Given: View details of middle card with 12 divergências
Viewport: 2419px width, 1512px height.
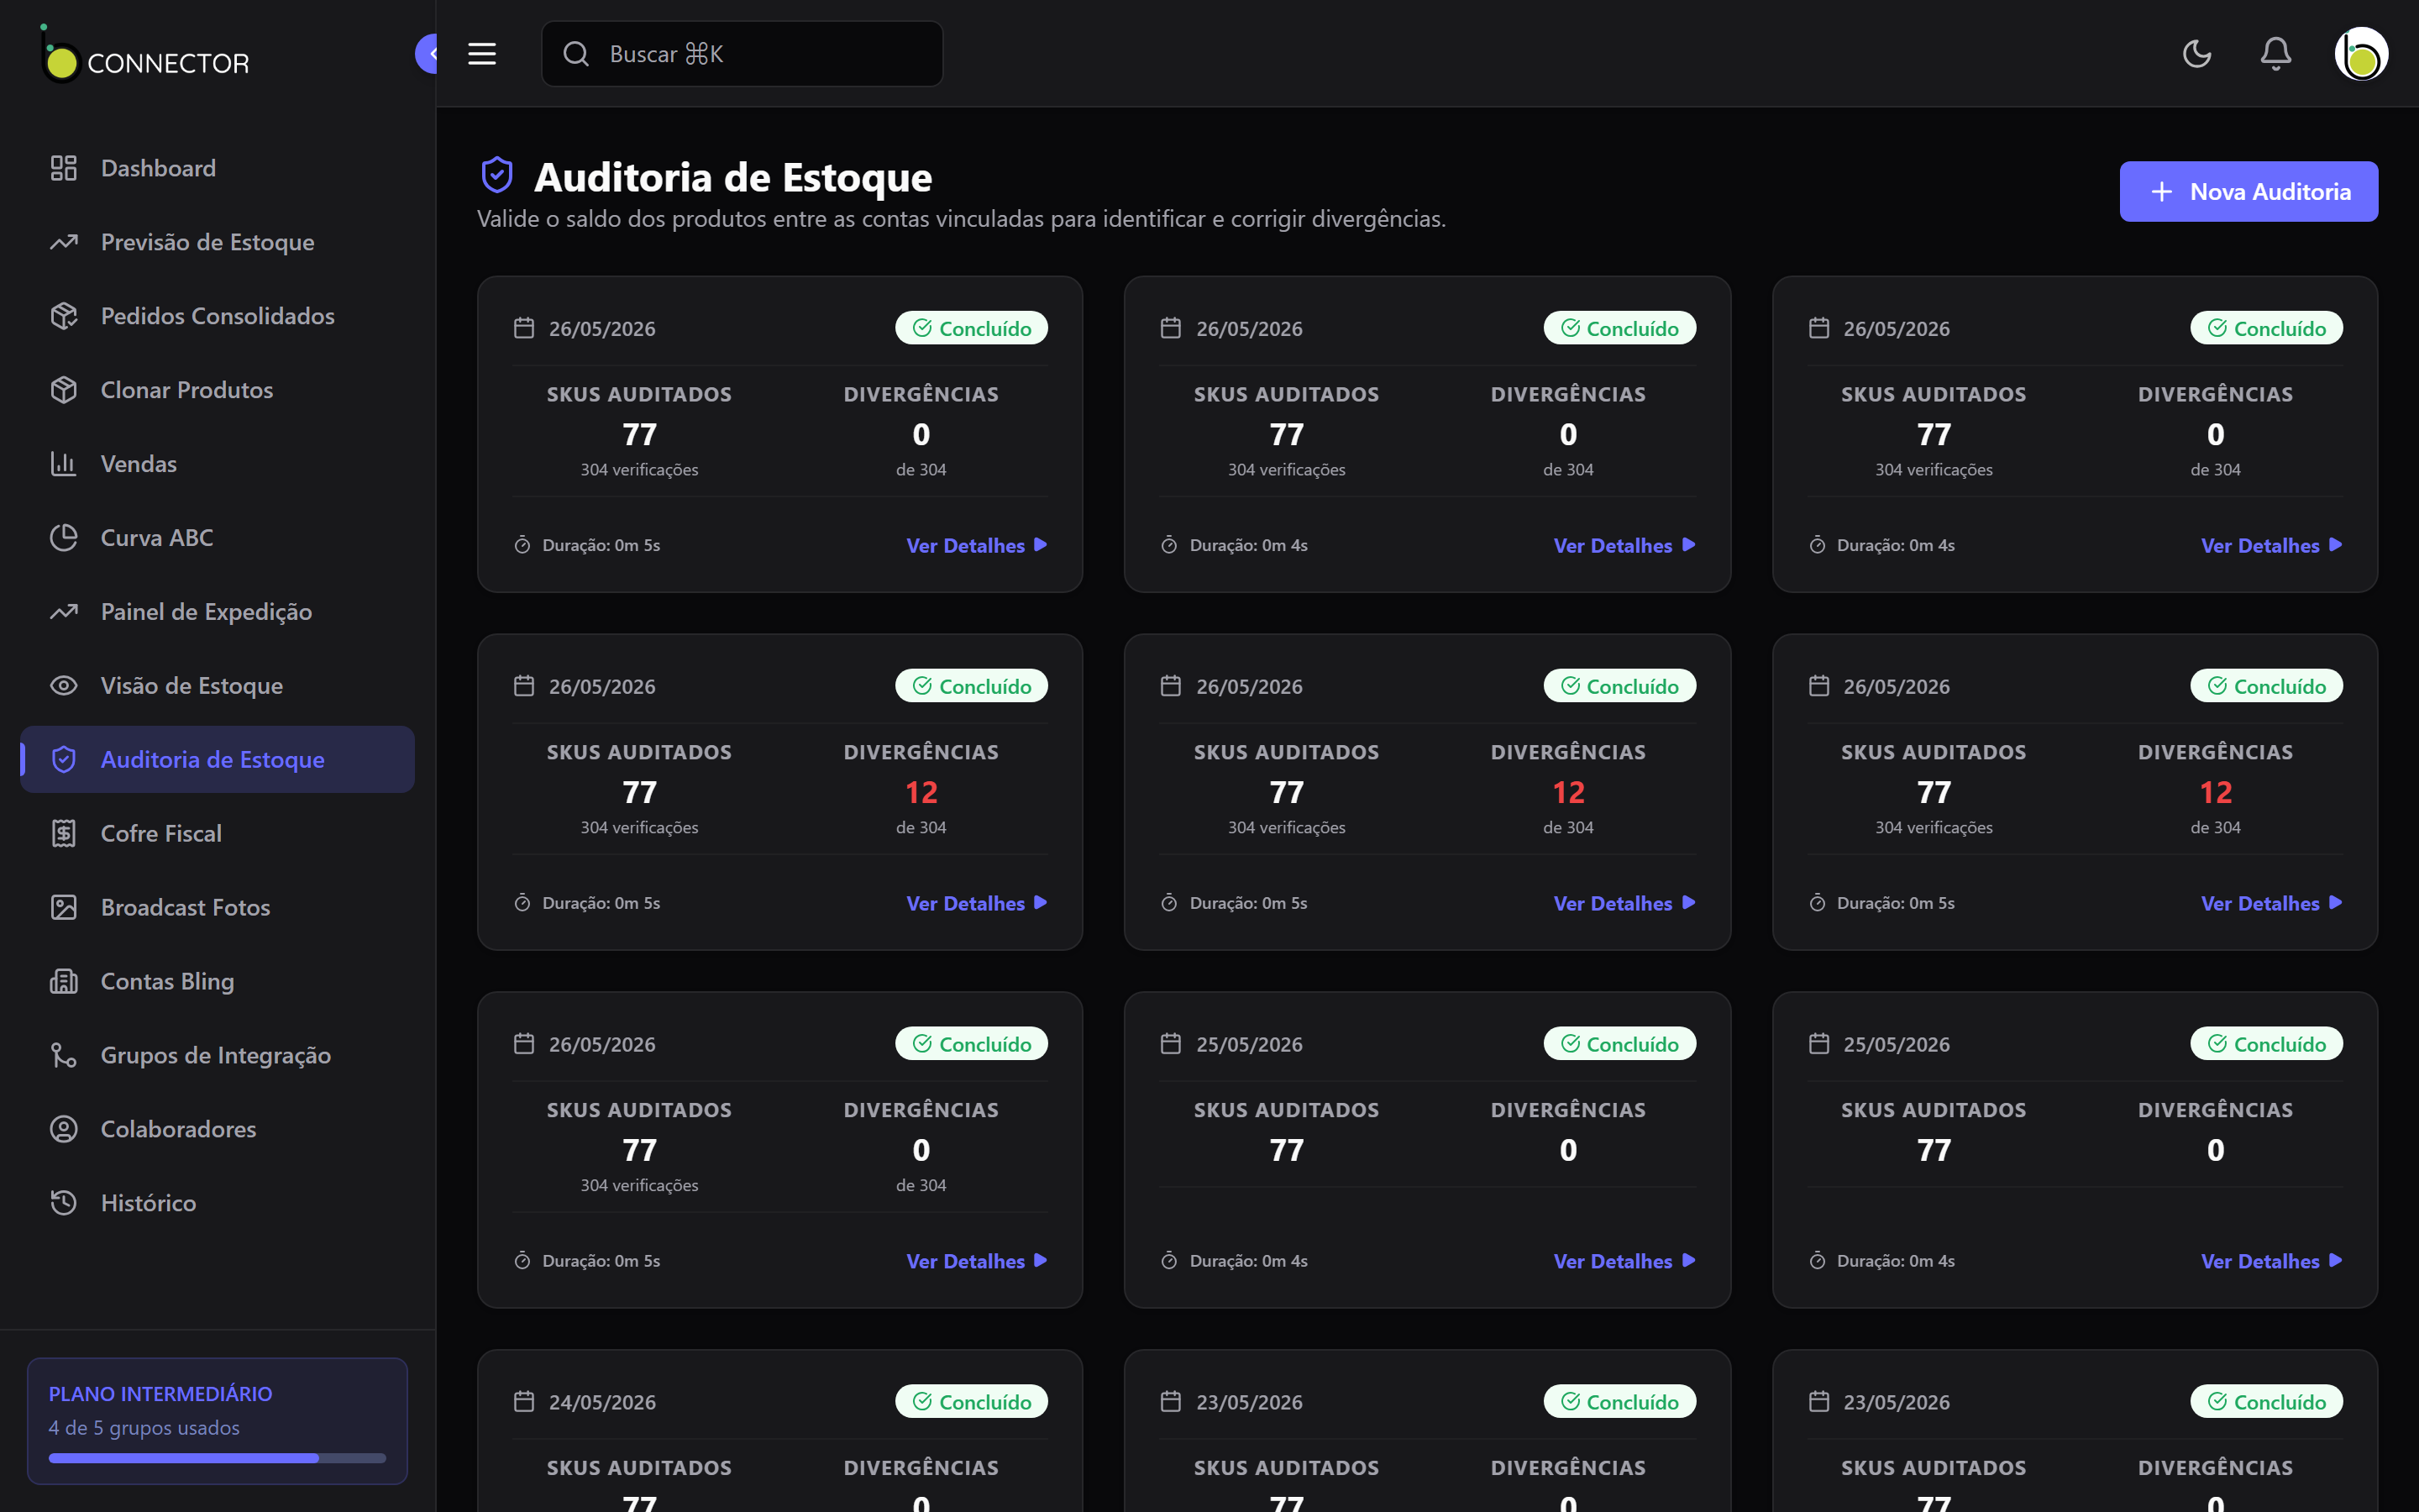Looking at the screenshot, I should [1624, 904].
